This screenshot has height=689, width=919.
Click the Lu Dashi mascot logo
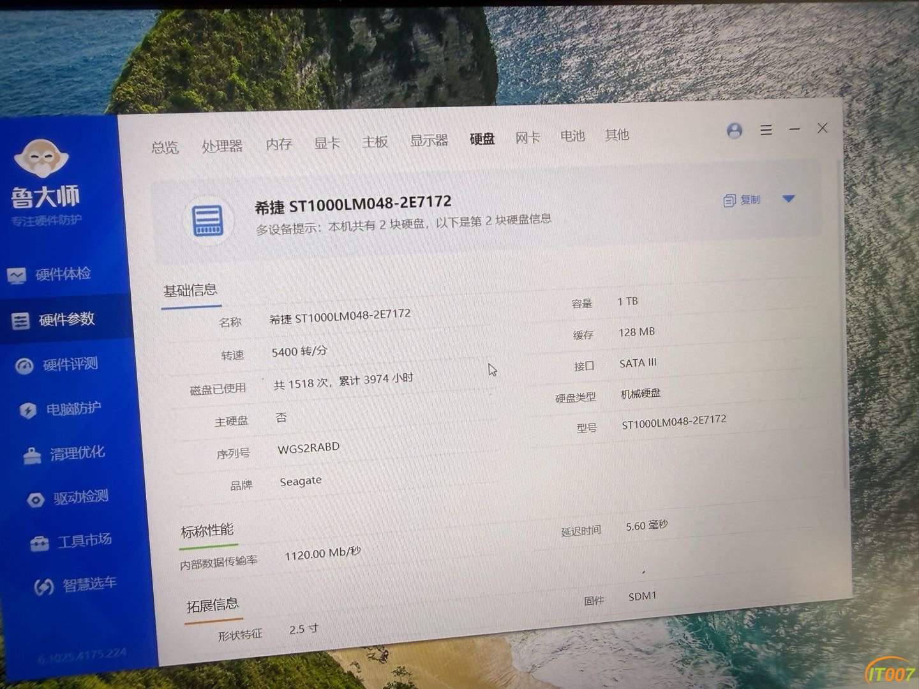point(41,158)
